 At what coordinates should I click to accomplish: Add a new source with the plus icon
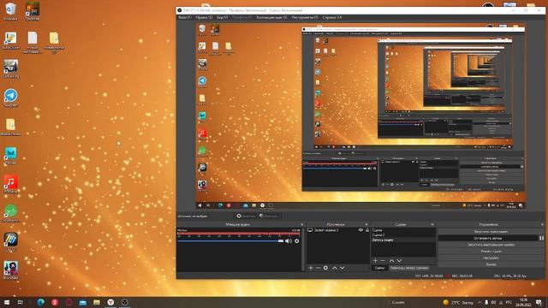[310, 268]
